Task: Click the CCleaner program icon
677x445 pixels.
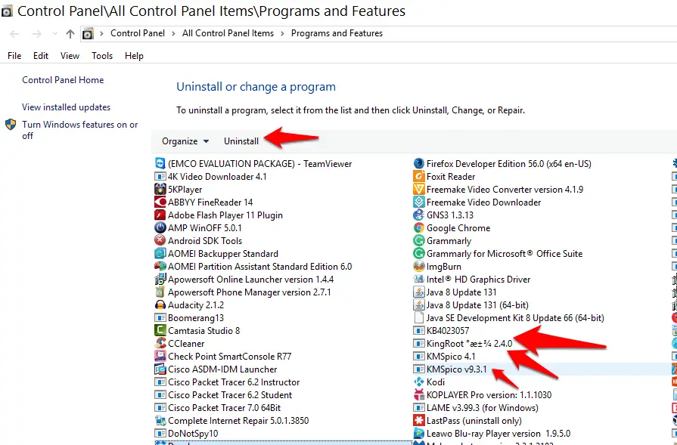Action: coord(160,344)
